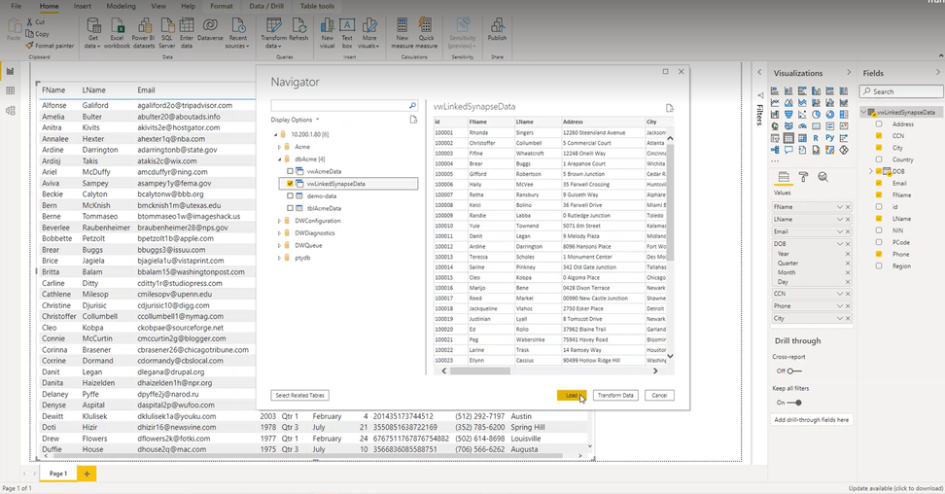Untick the CCN field checkbox
The height and width of the screenshot is (494, 945).
click(x=879, y=136)
